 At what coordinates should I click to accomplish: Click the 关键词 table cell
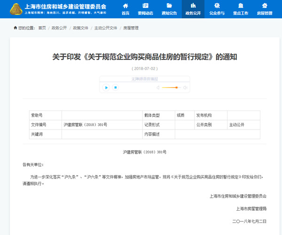pyautogui.click(x=46, y=134)
